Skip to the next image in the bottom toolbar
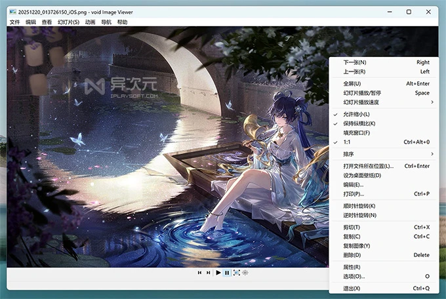This screenshot has width=446, height=299. pos(208,273)
